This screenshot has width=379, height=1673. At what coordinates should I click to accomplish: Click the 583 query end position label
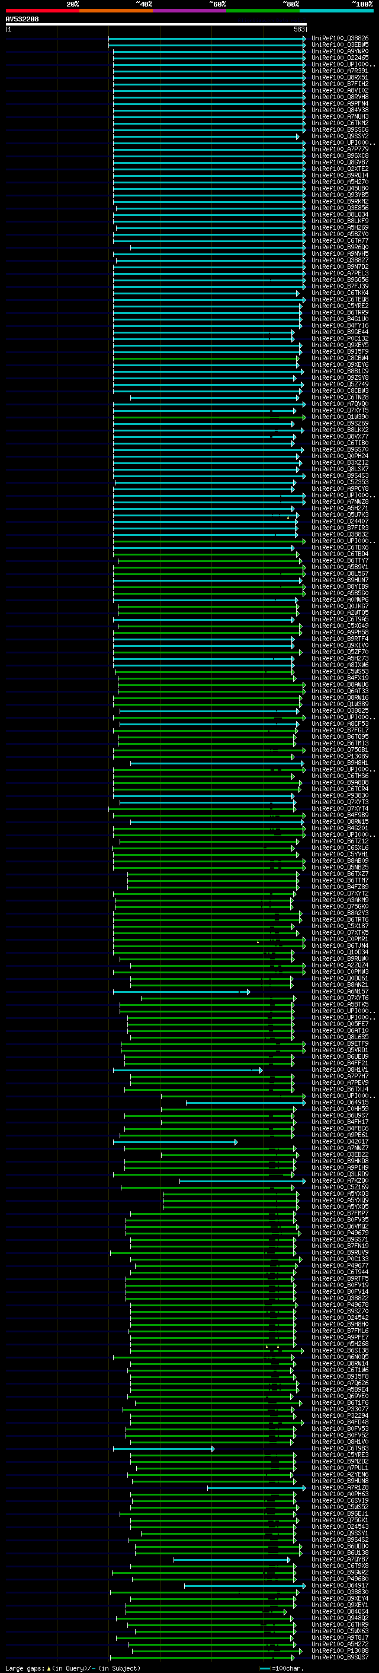299,29
